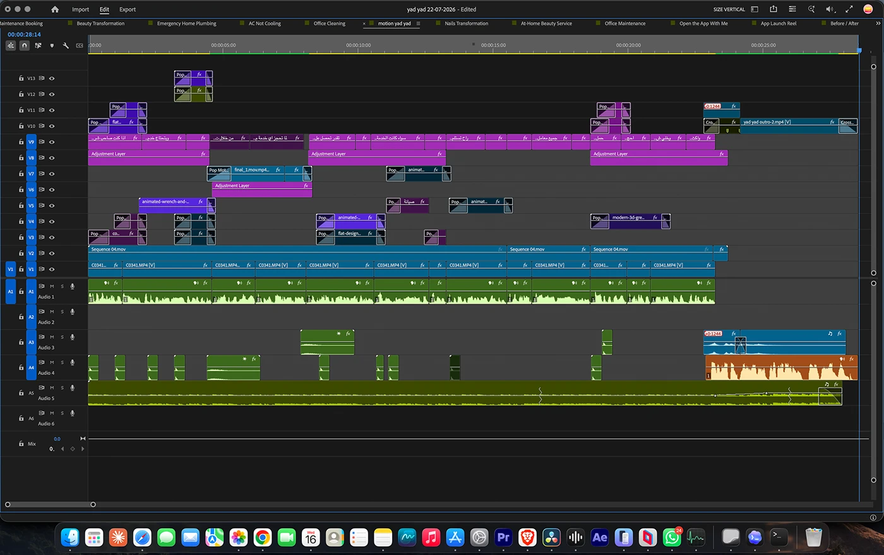884x555 pixels.
Task: Open the SIZE VERTICAL workspace label
Action: click(729, 9)
